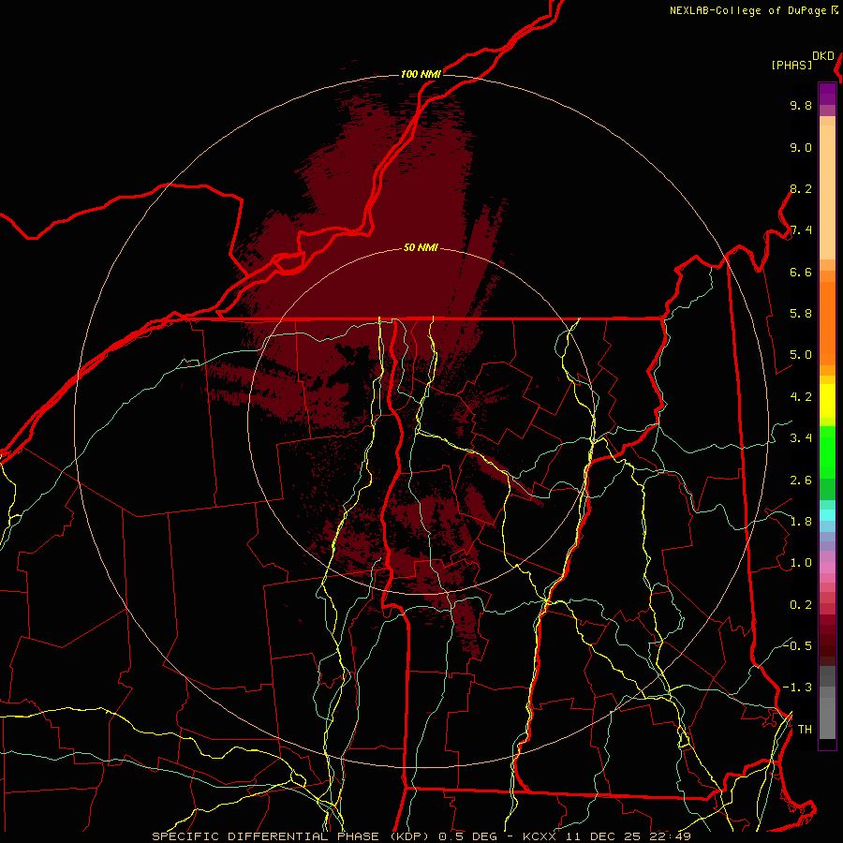
Task: Click the 8.2 legend value
Action: [801, 188]
